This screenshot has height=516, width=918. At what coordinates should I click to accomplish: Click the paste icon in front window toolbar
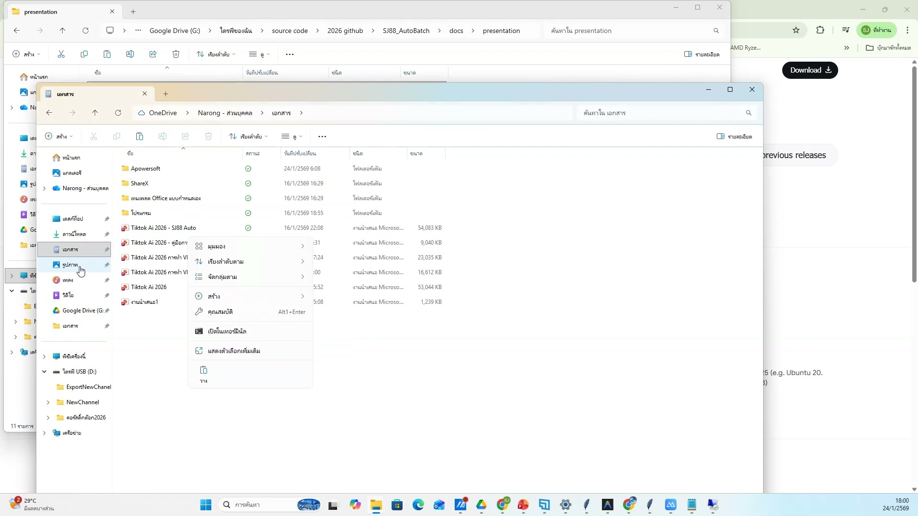pyautogui.click(x=140, y=137)
